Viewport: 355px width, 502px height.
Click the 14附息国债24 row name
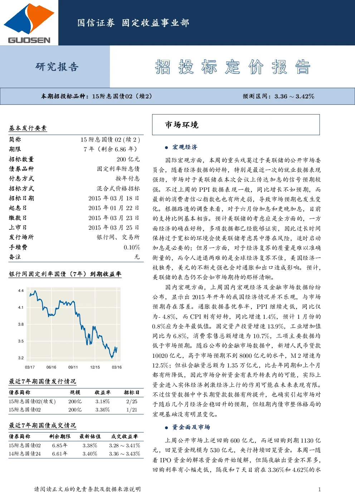[x=25, y=454]
